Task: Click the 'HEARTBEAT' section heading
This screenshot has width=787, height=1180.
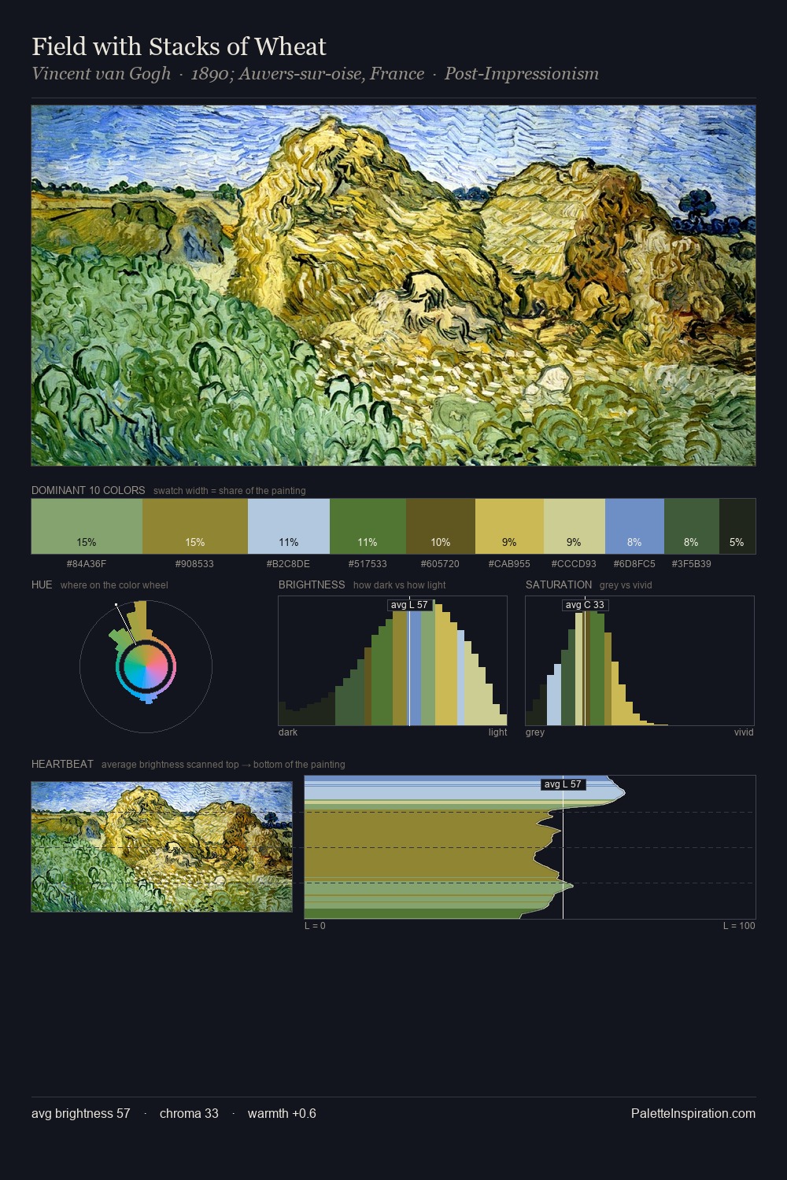Action: pos(62,764)
